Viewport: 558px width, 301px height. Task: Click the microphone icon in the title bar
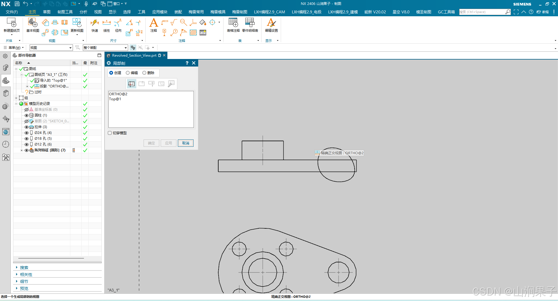point(86,4)
